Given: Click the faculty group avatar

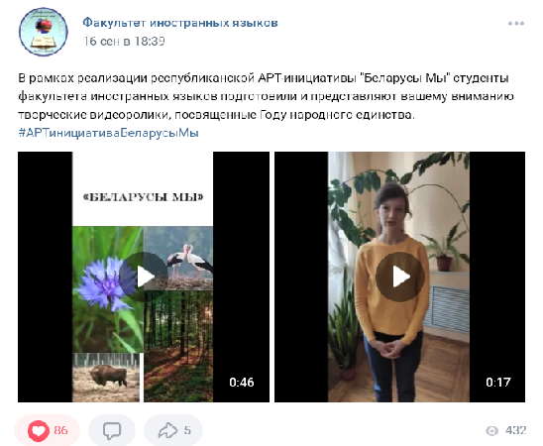Looking at the screenshot, I should point(44,32).
